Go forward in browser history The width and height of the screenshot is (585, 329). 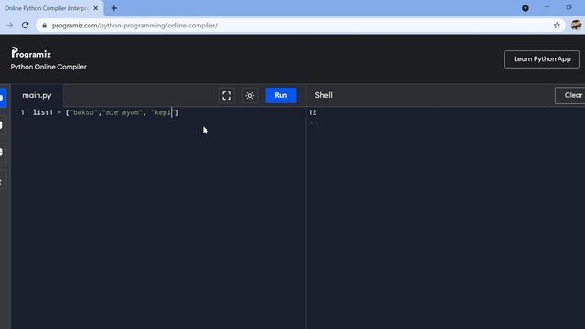click(x=10, y=26)
